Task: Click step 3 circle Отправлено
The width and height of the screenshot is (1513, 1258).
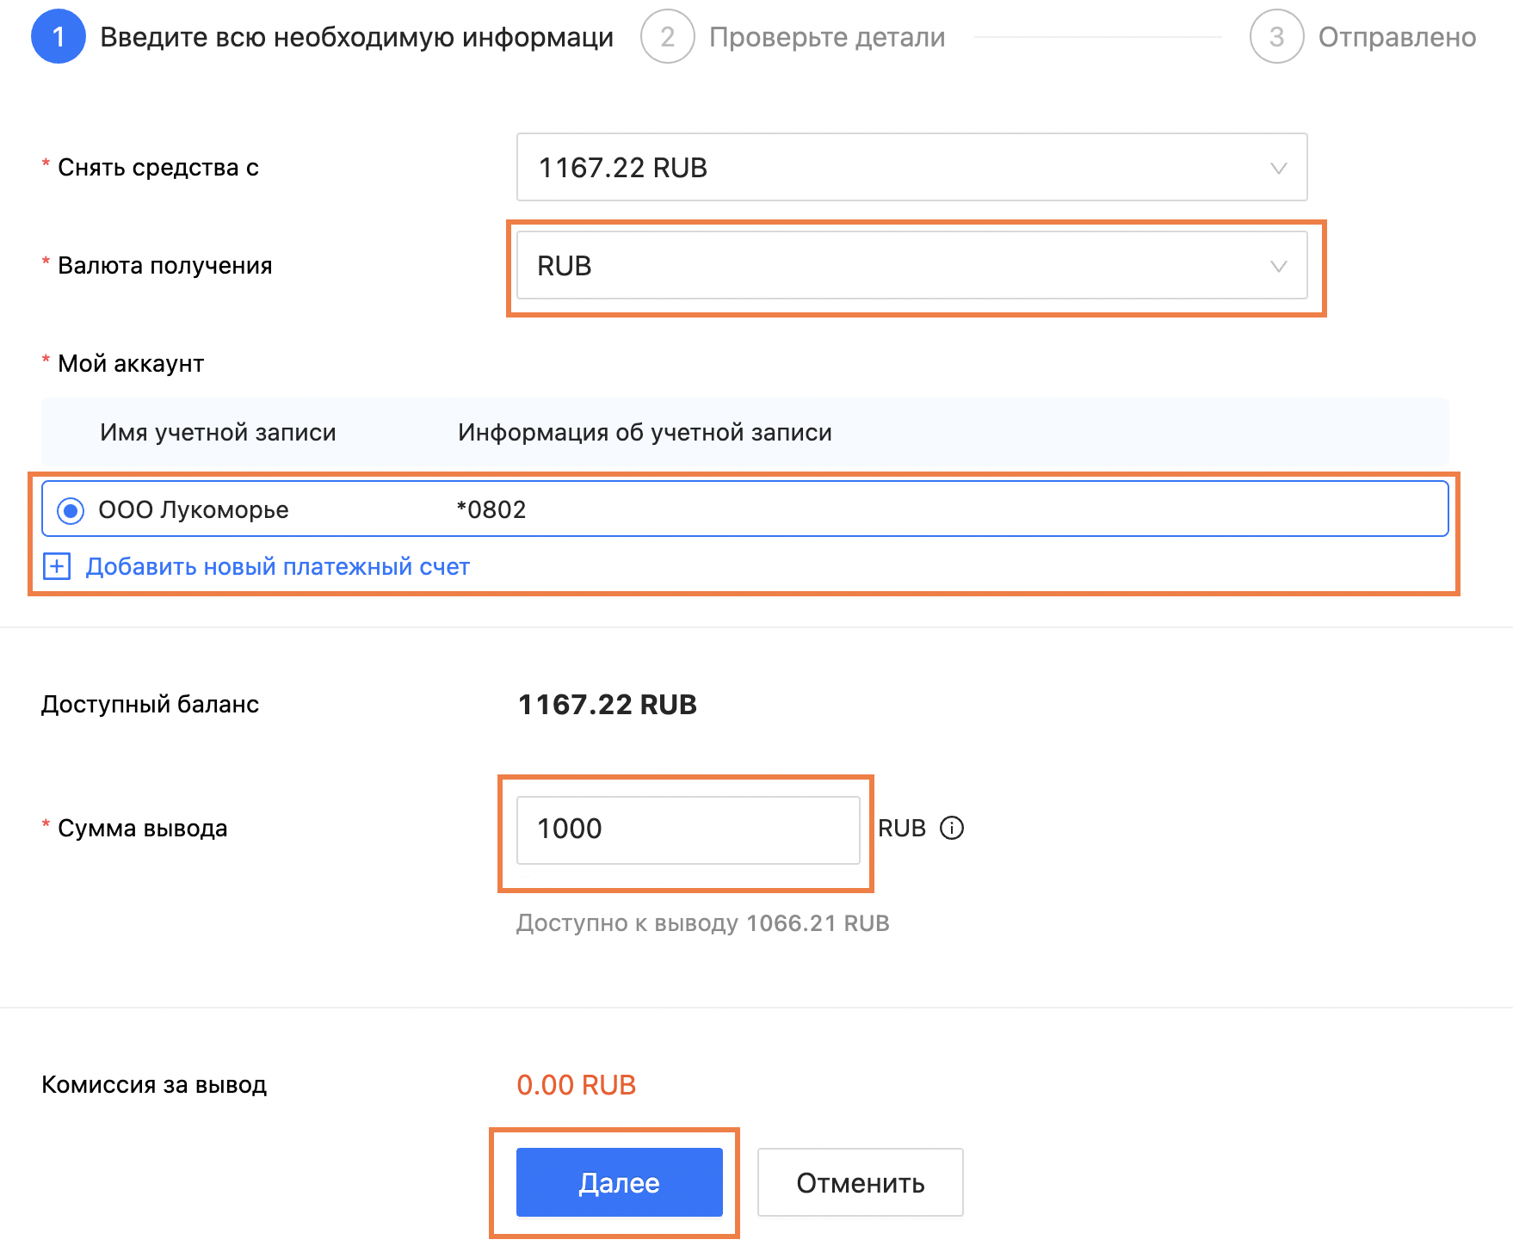Action: click(1277, 36)
